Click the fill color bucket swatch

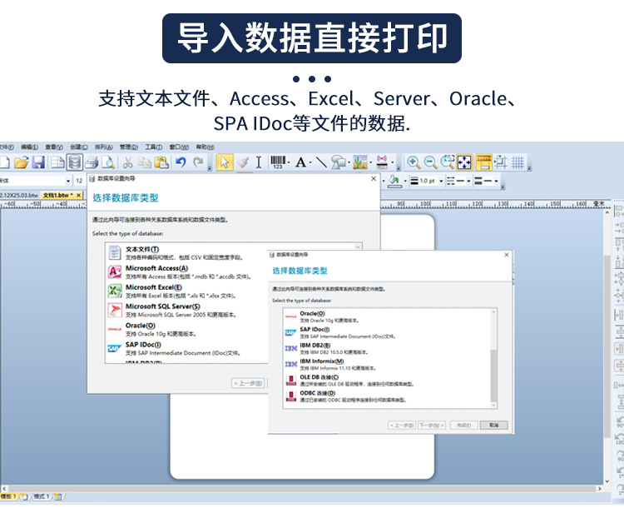click(394, 182)
